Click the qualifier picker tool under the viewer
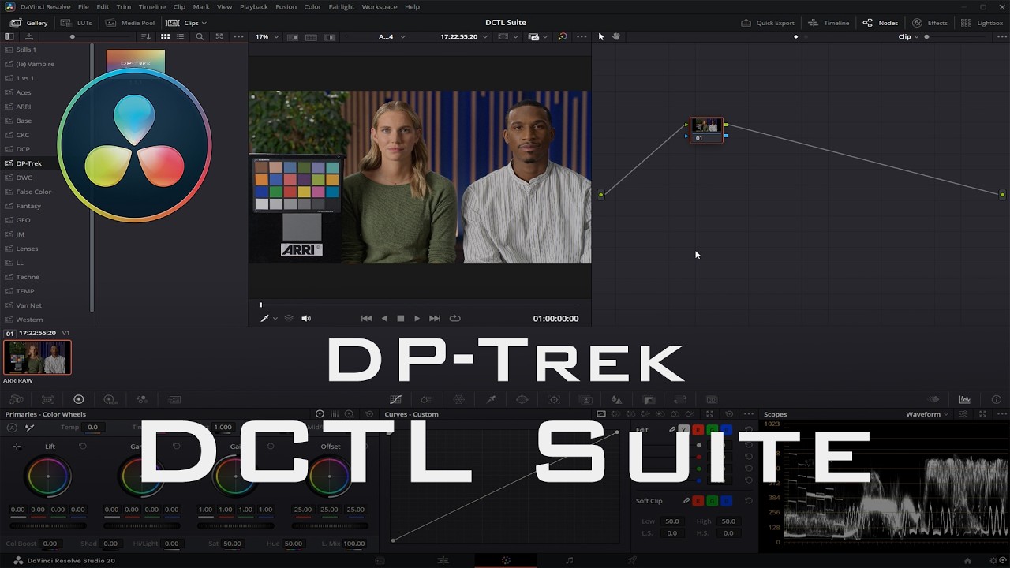1010x568 pixels. point(265,318)
